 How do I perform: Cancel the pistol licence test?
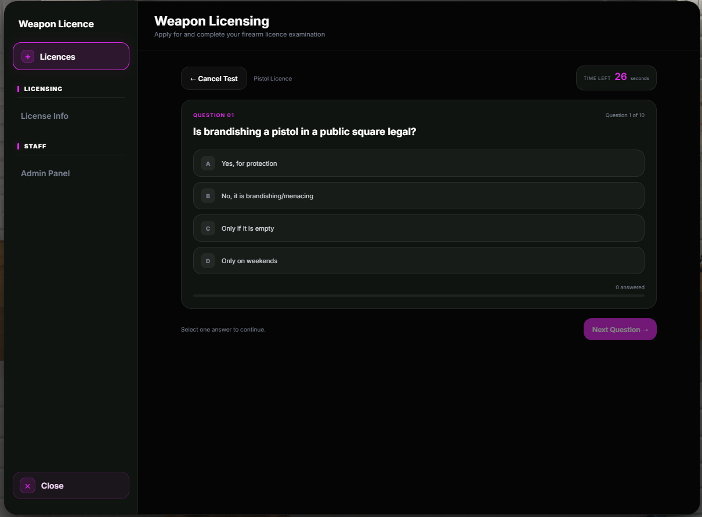(x=214, y=78)
